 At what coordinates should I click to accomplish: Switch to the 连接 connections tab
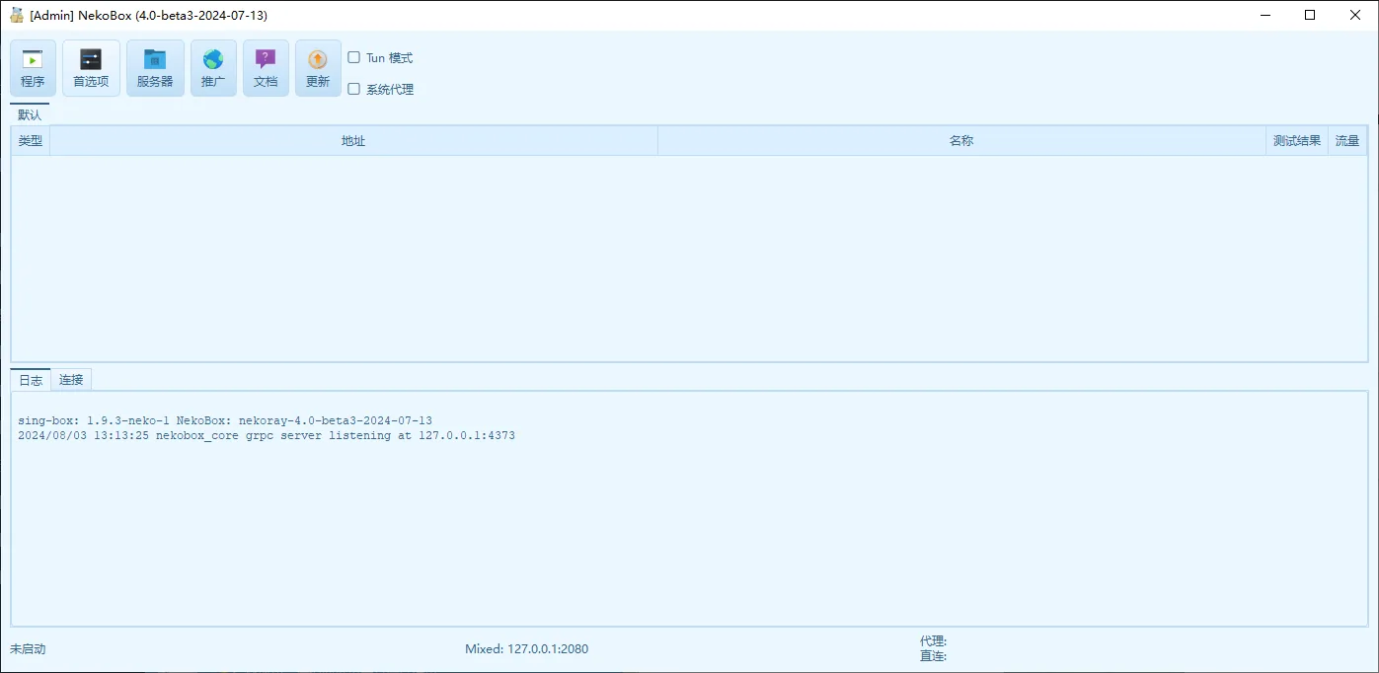(71, 380)
